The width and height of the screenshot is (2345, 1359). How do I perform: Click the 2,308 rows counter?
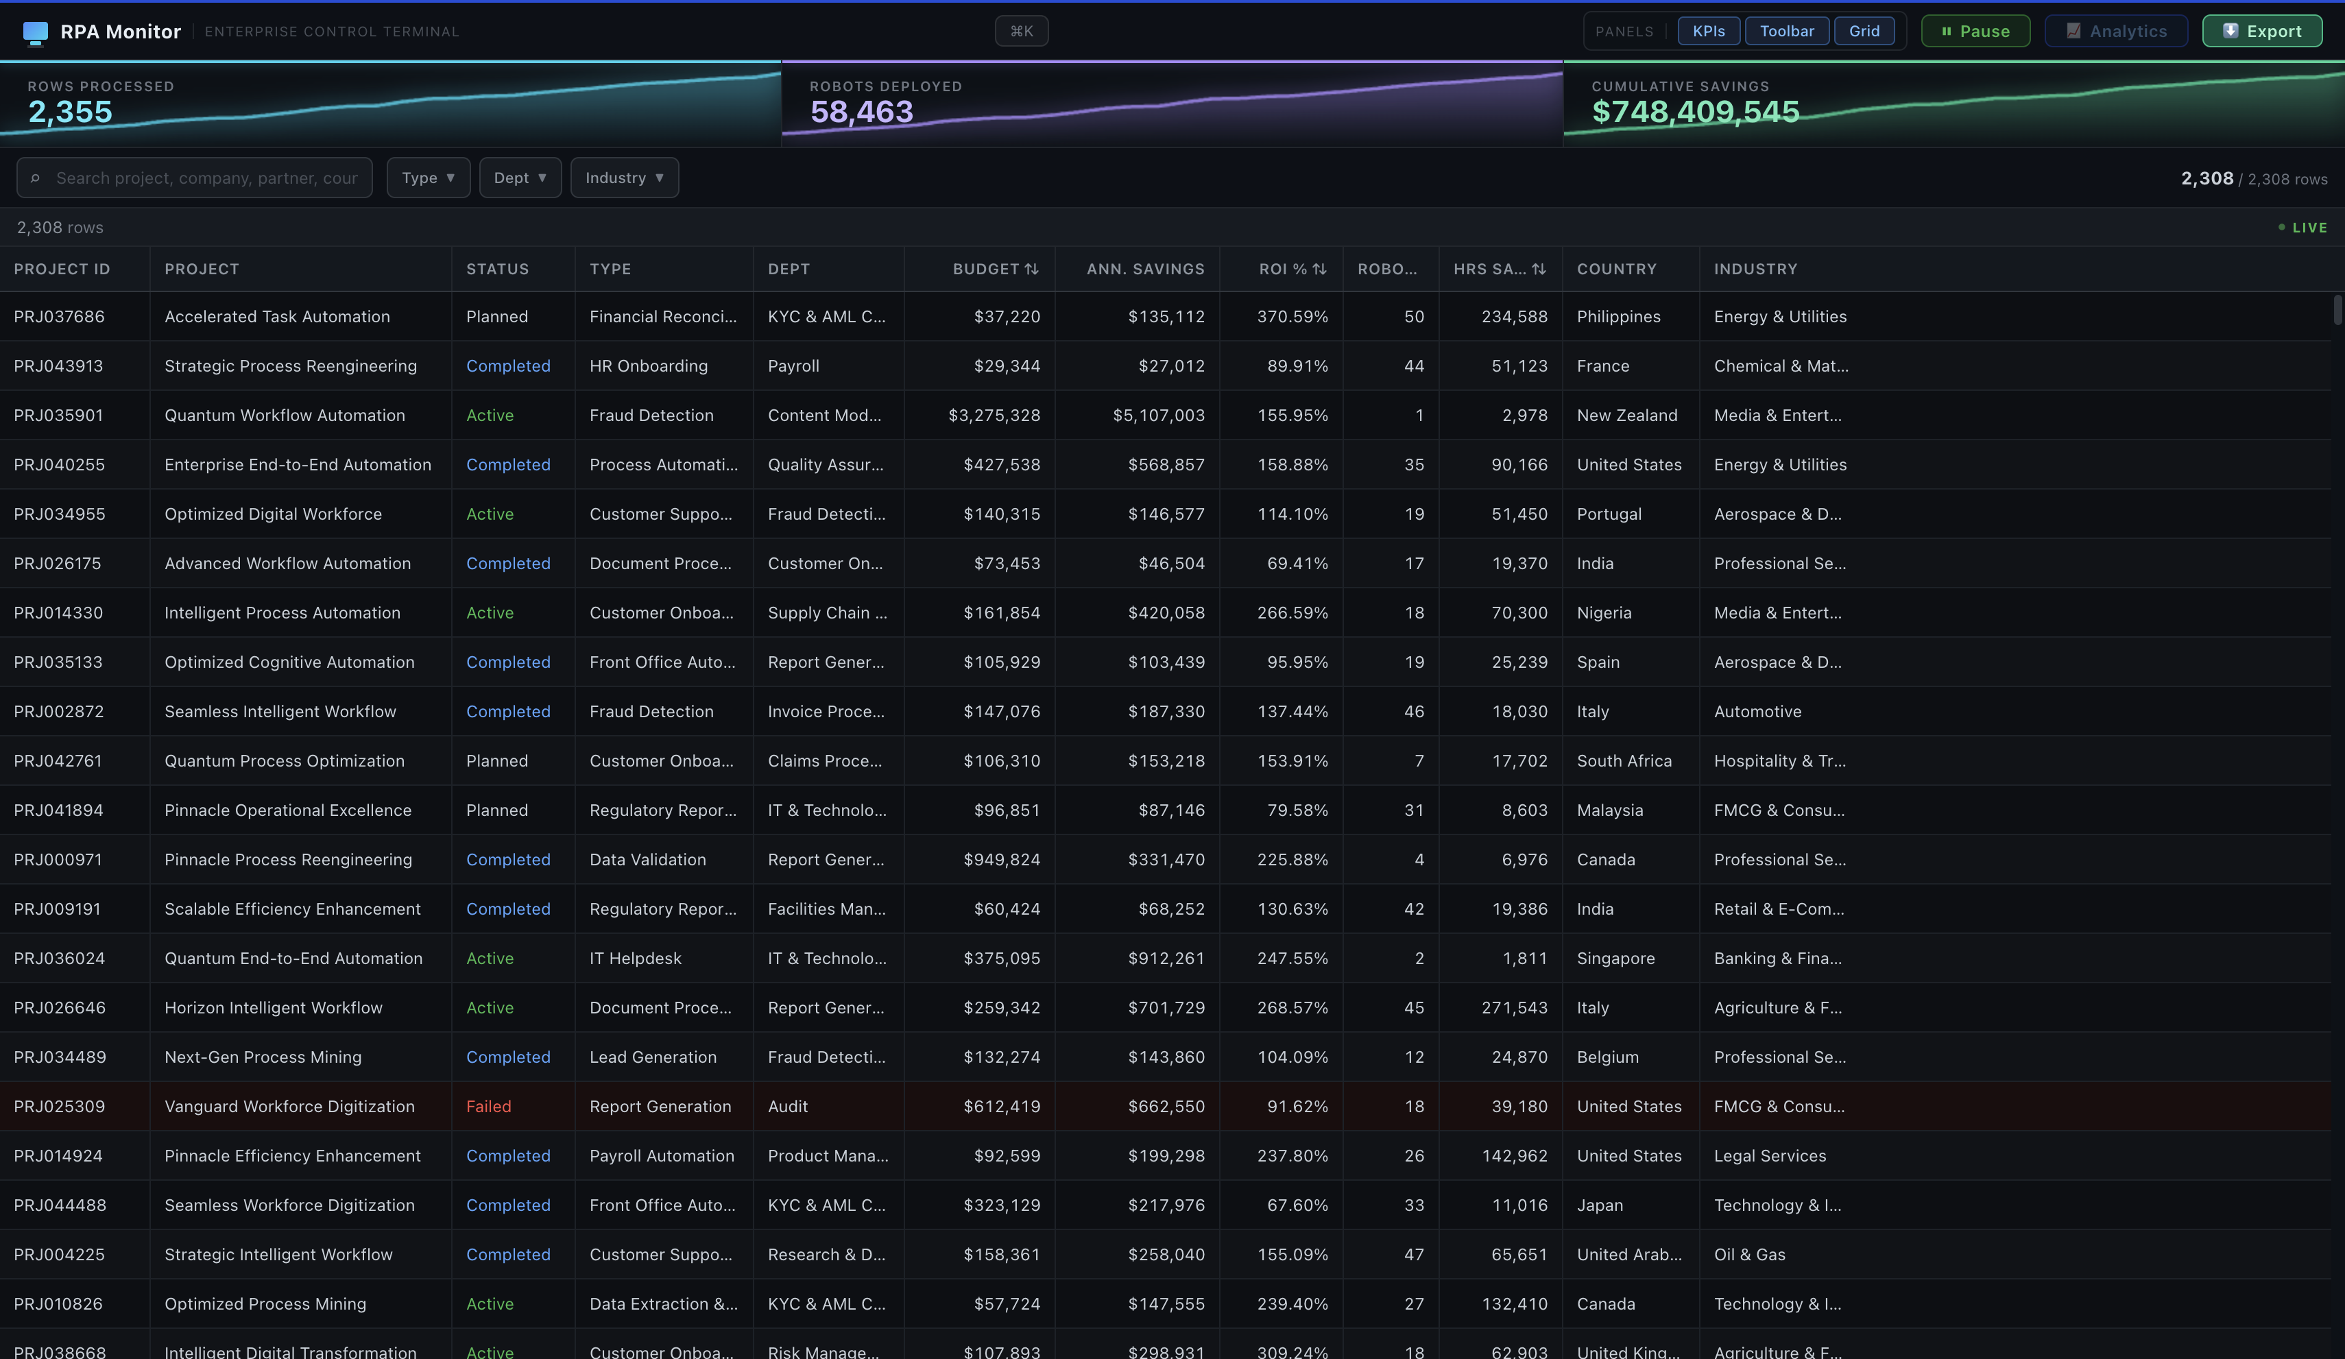pyautogui.click(x=60, y=227)
